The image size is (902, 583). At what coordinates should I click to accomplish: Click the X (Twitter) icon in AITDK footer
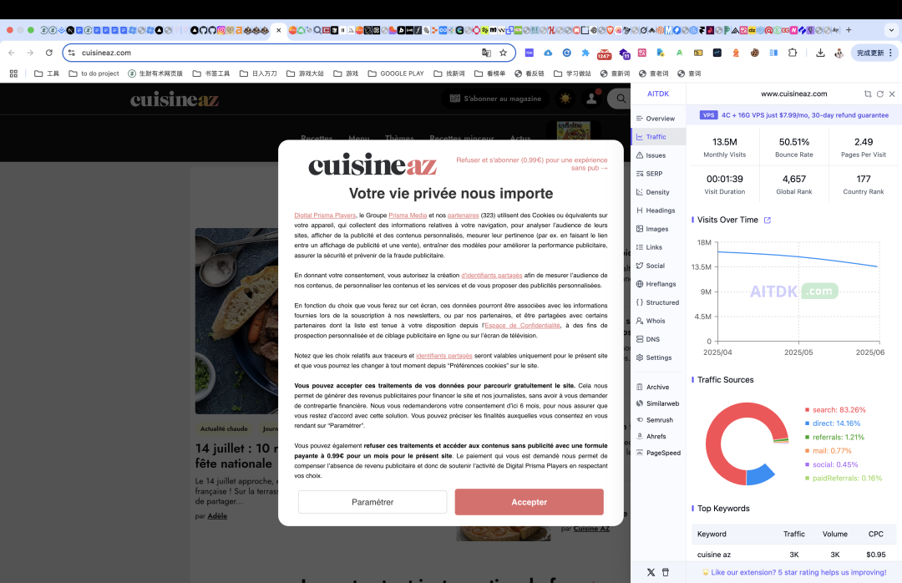(x=651, y=573)
